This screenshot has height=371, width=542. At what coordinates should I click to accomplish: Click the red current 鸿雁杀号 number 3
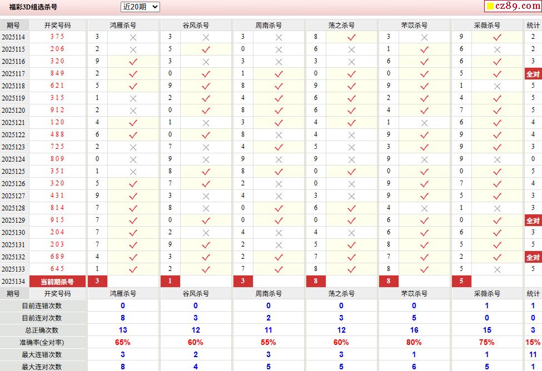[x=97, y=281]
